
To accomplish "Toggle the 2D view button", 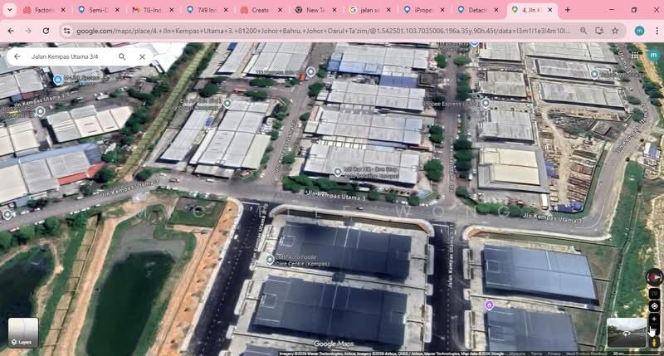I will point(654,294).
